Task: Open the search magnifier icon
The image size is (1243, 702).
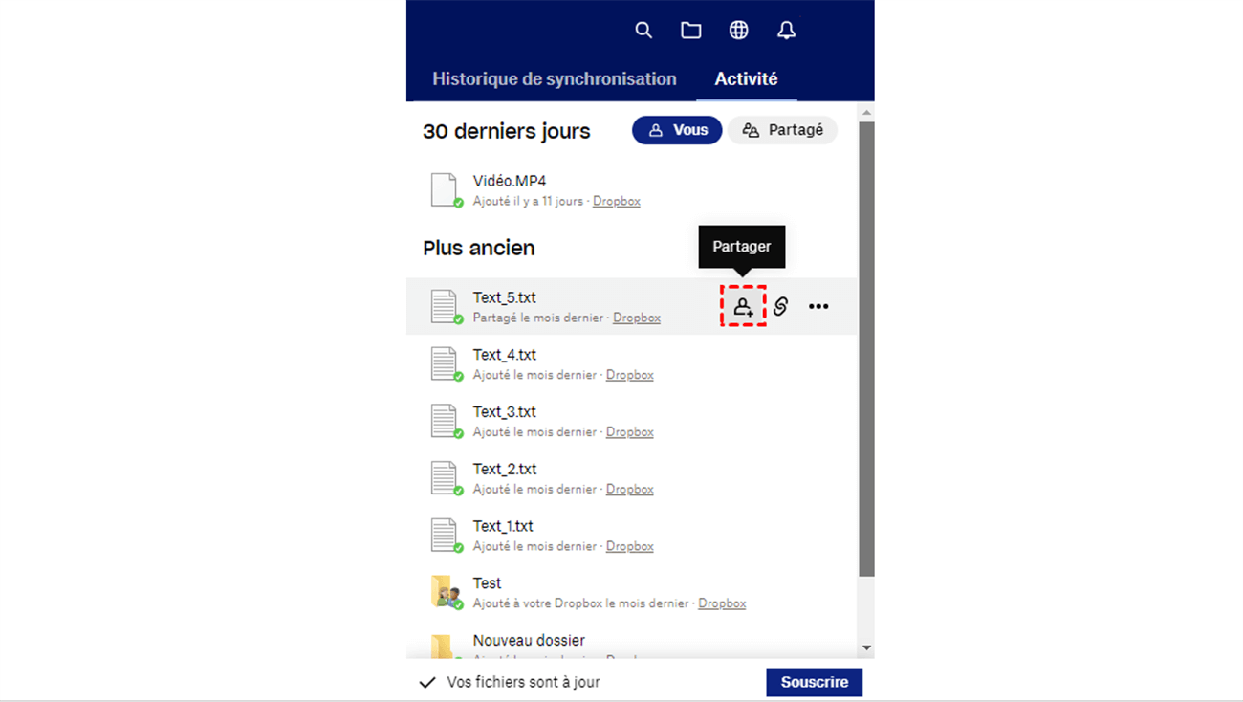Action: click(x=643, y=31)
